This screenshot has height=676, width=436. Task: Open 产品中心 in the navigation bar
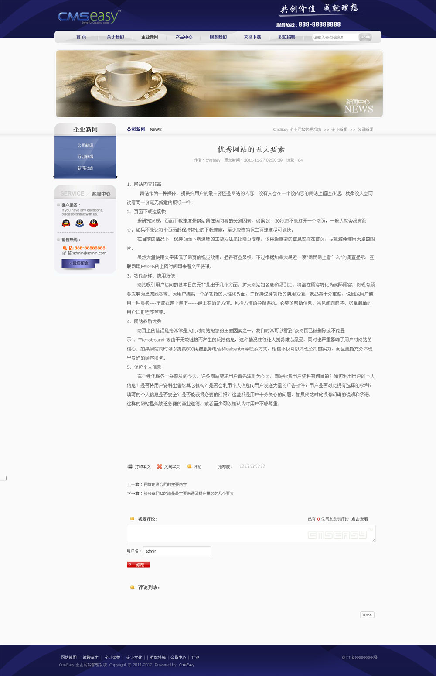(184, 37)
